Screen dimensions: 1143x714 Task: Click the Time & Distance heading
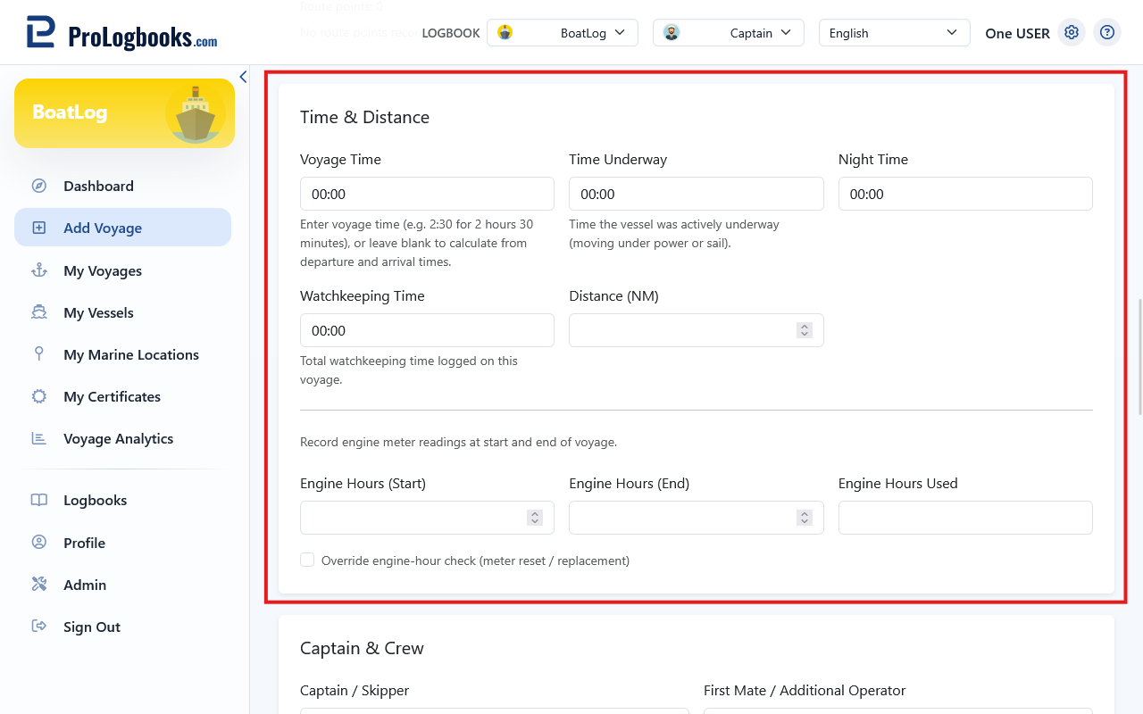click(364, 117)
